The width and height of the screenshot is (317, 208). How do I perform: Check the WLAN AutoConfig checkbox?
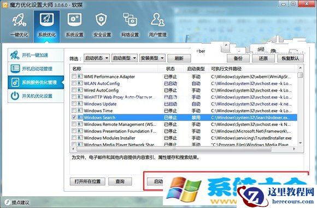pos(74,83)
